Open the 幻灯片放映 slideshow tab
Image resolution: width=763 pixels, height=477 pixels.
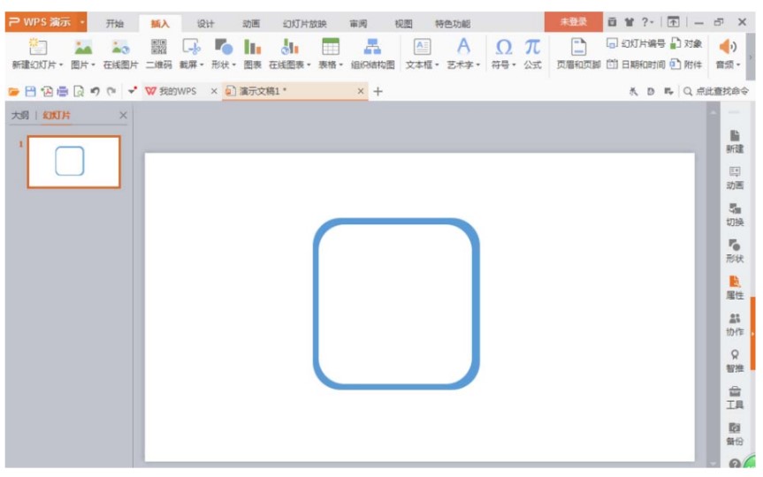(x=304, y=24)
